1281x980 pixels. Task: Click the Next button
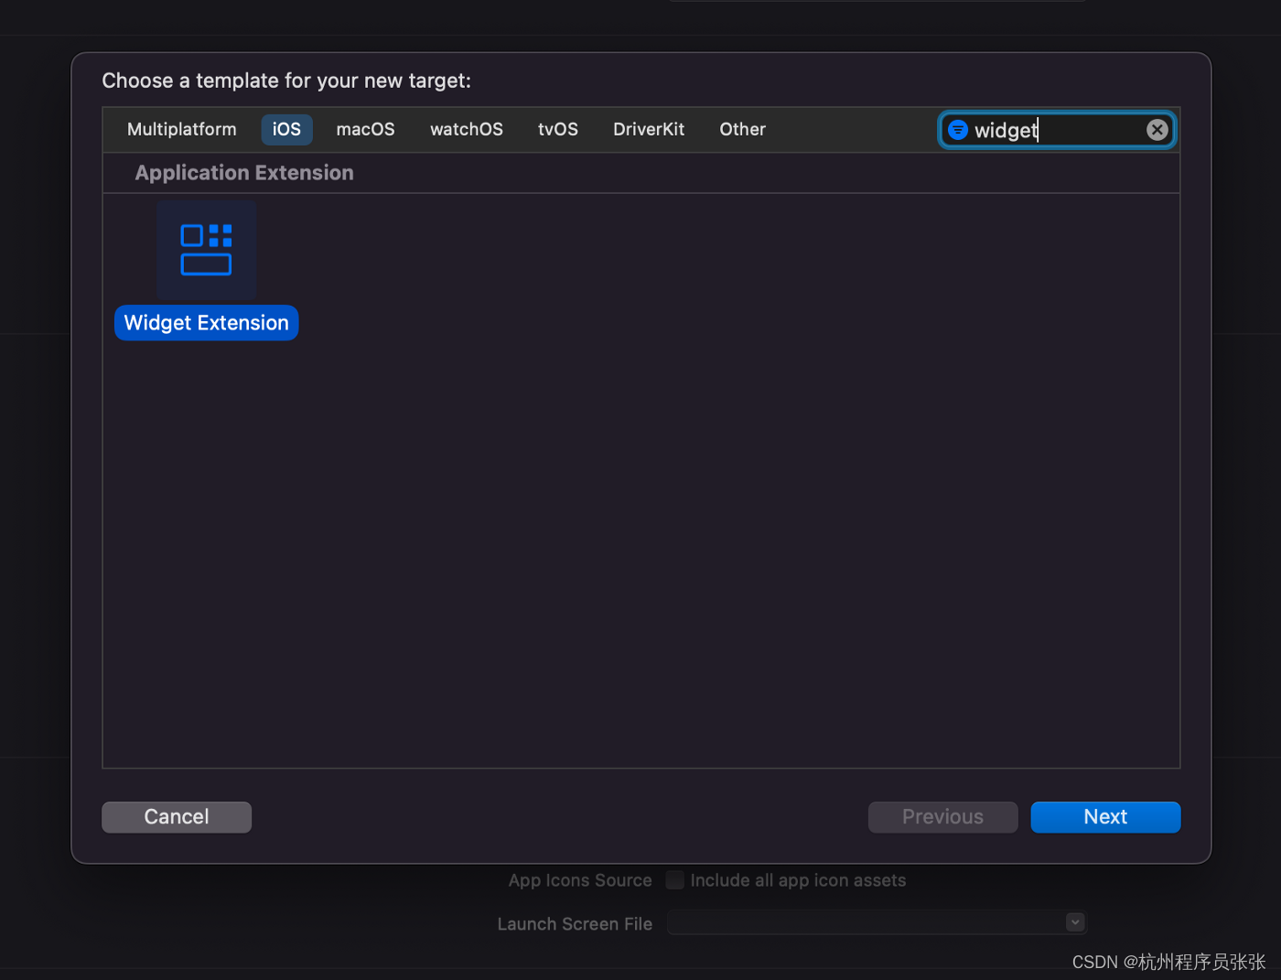click(x=1105, y=816)
